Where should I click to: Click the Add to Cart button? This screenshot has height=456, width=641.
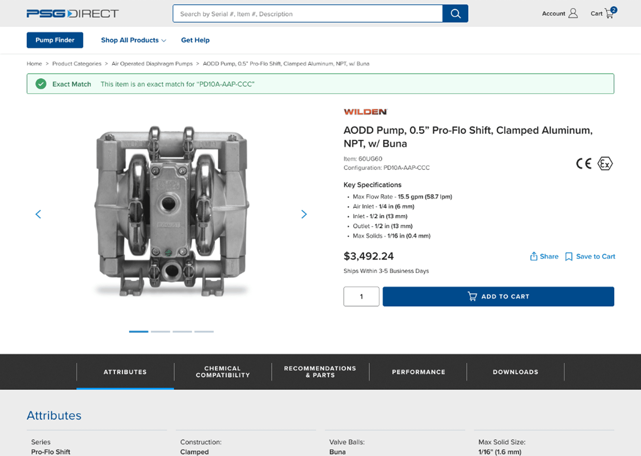pos(498,296)
